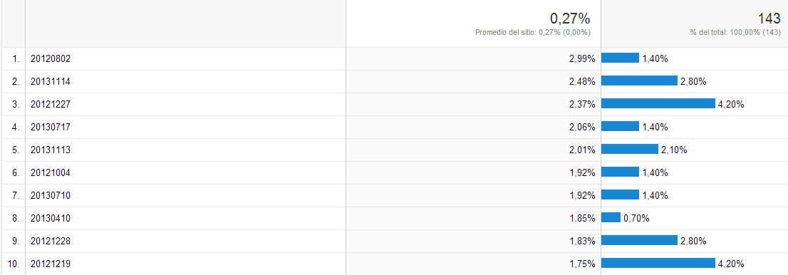Open the 20130717 row
Viewport: 788px width, 275px height.
pyautogui.click(x=51, y=128)
